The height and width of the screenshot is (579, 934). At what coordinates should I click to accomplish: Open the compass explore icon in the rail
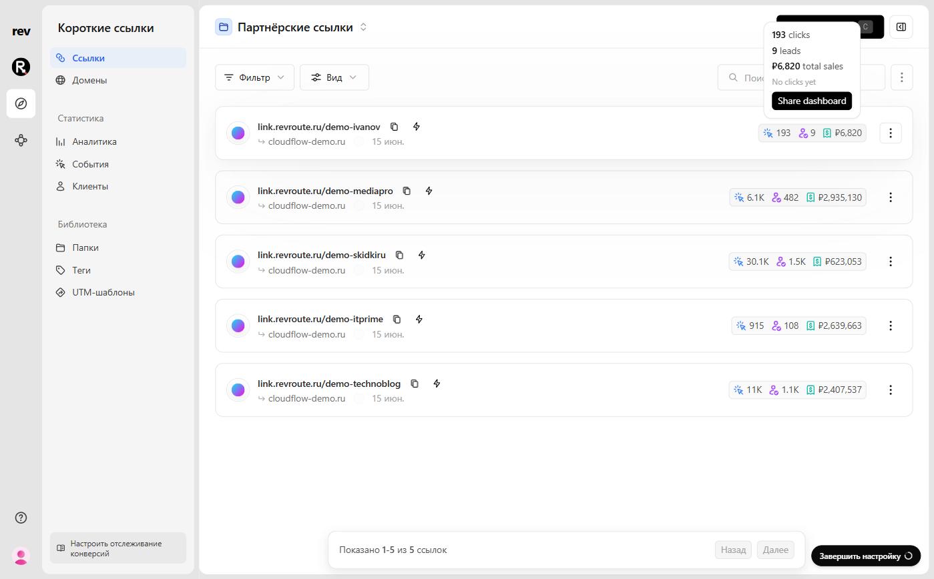coord(21,103)
